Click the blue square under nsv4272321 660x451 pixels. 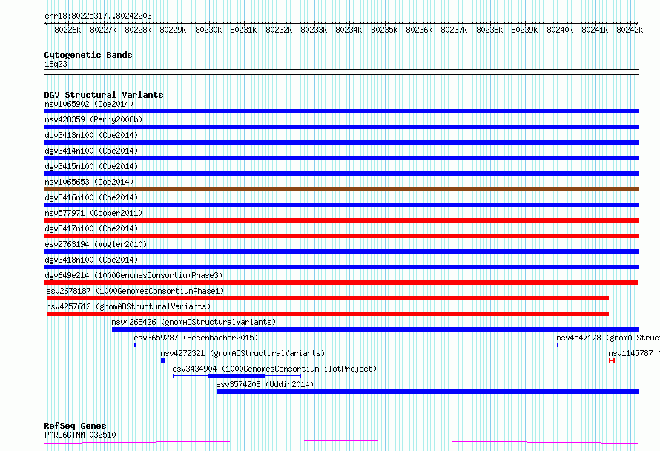tap(162, 361)
